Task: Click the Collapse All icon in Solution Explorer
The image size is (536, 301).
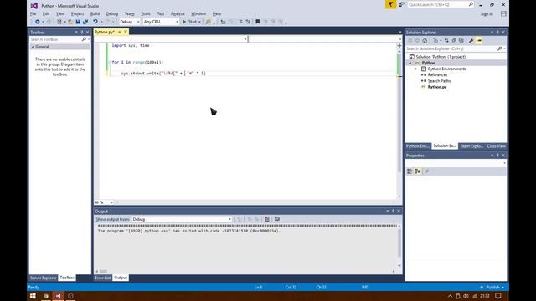Action: pyautogui.click(x=454, y=41)
